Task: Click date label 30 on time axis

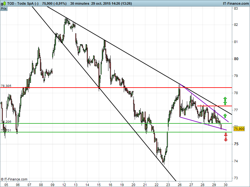Action: tap(226, 185)
